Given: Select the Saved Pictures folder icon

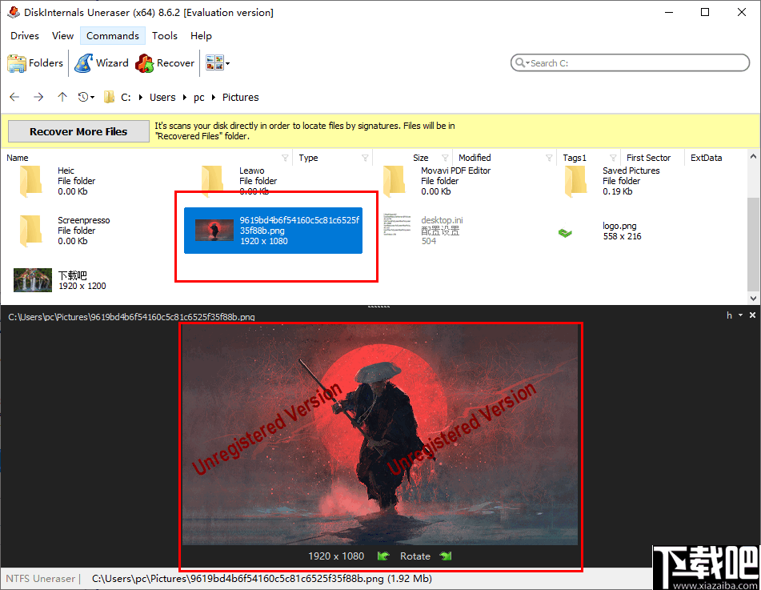Looking at the screenshot, I should tap(575, 181).
